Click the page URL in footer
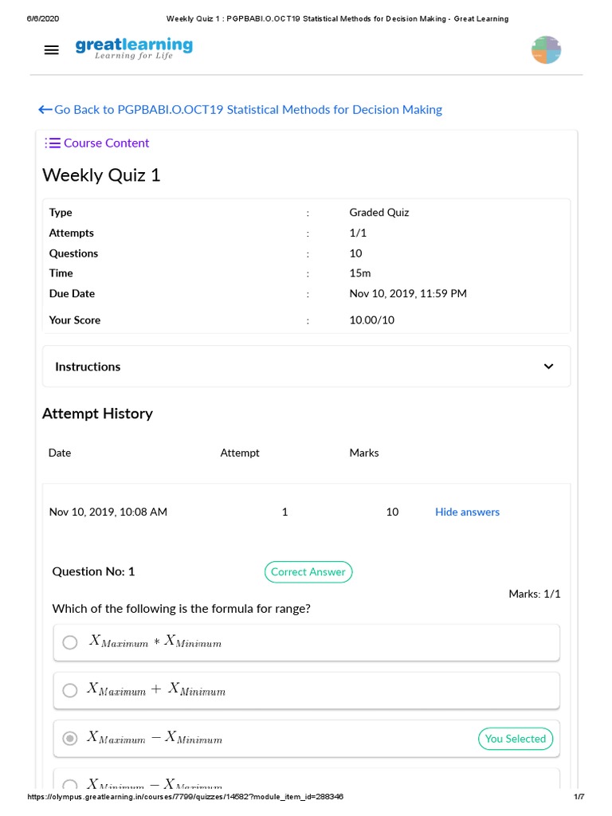Screen dimensions: 612x816 pyautogui.click(x=185, y=797)
